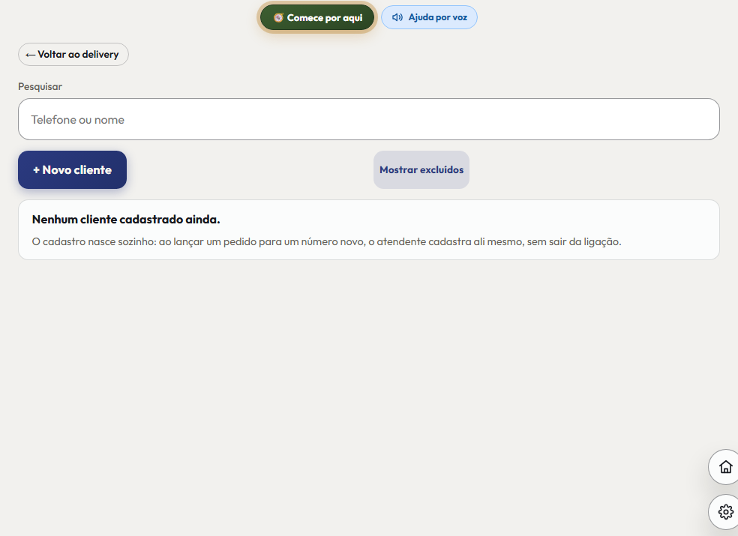Toggle Mostrar excluídos
This screenshot has height=536, width=738.
pyautogui.click(x=421, y=170)
